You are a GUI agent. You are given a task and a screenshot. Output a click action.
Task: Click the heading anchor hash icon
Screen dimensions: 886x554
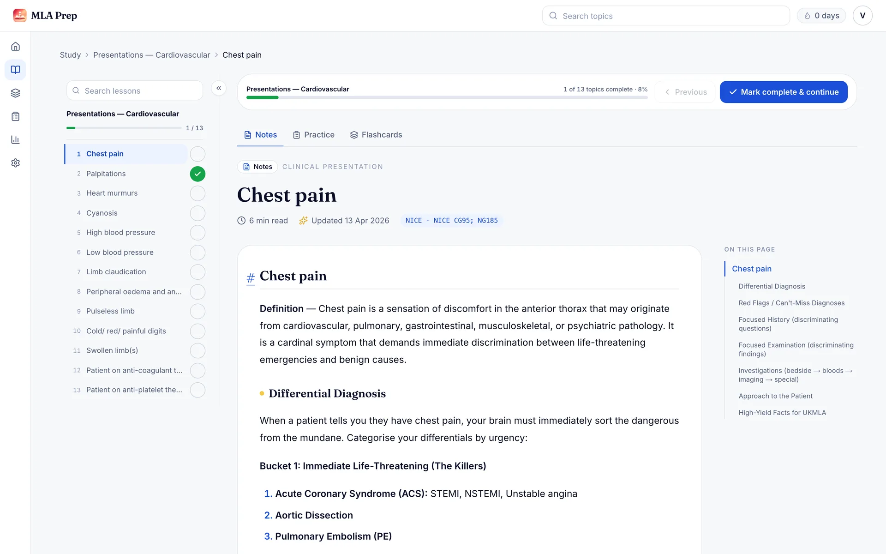pyautogui.click(x=251, y=278)
